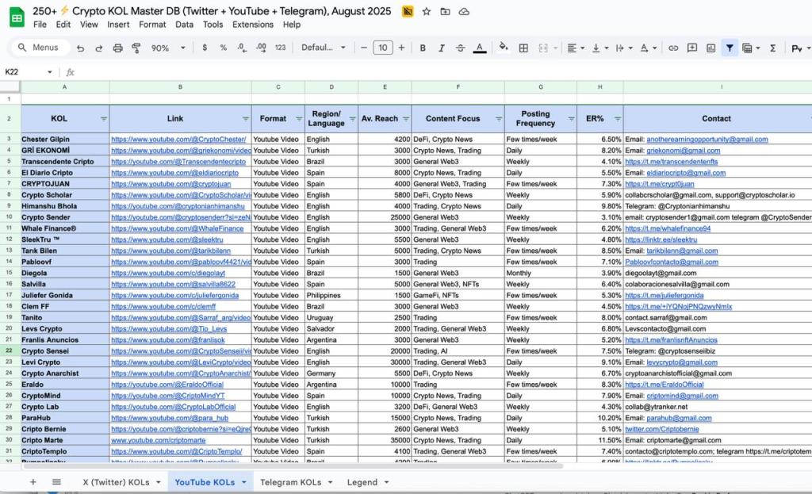The image size is (812, 494).
Task: Toggle italic formatting in the toolbar
Action: click(x=442, y=48)
